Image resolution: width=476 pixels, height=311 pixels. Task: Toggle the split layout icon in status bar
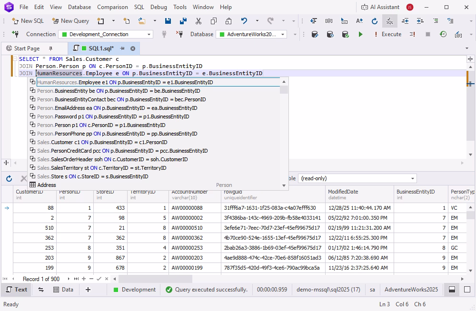click(x=452, y=290)
